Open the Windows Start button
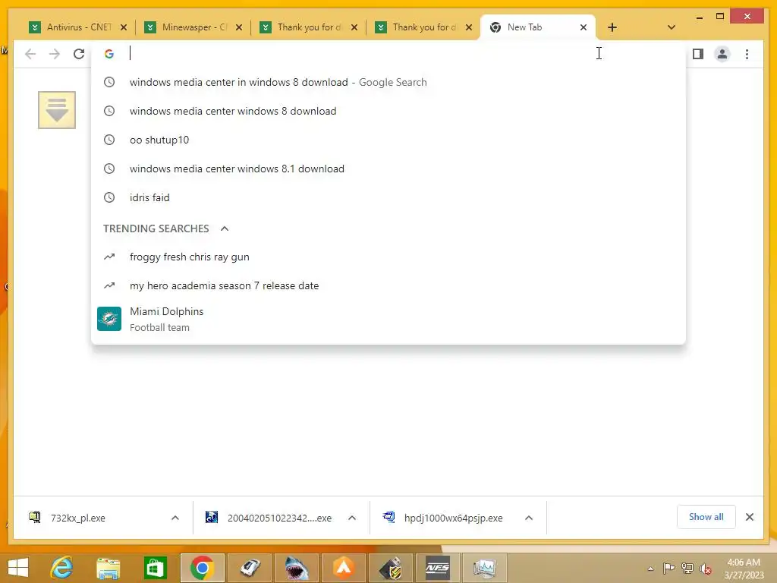 tap(18, 568)
